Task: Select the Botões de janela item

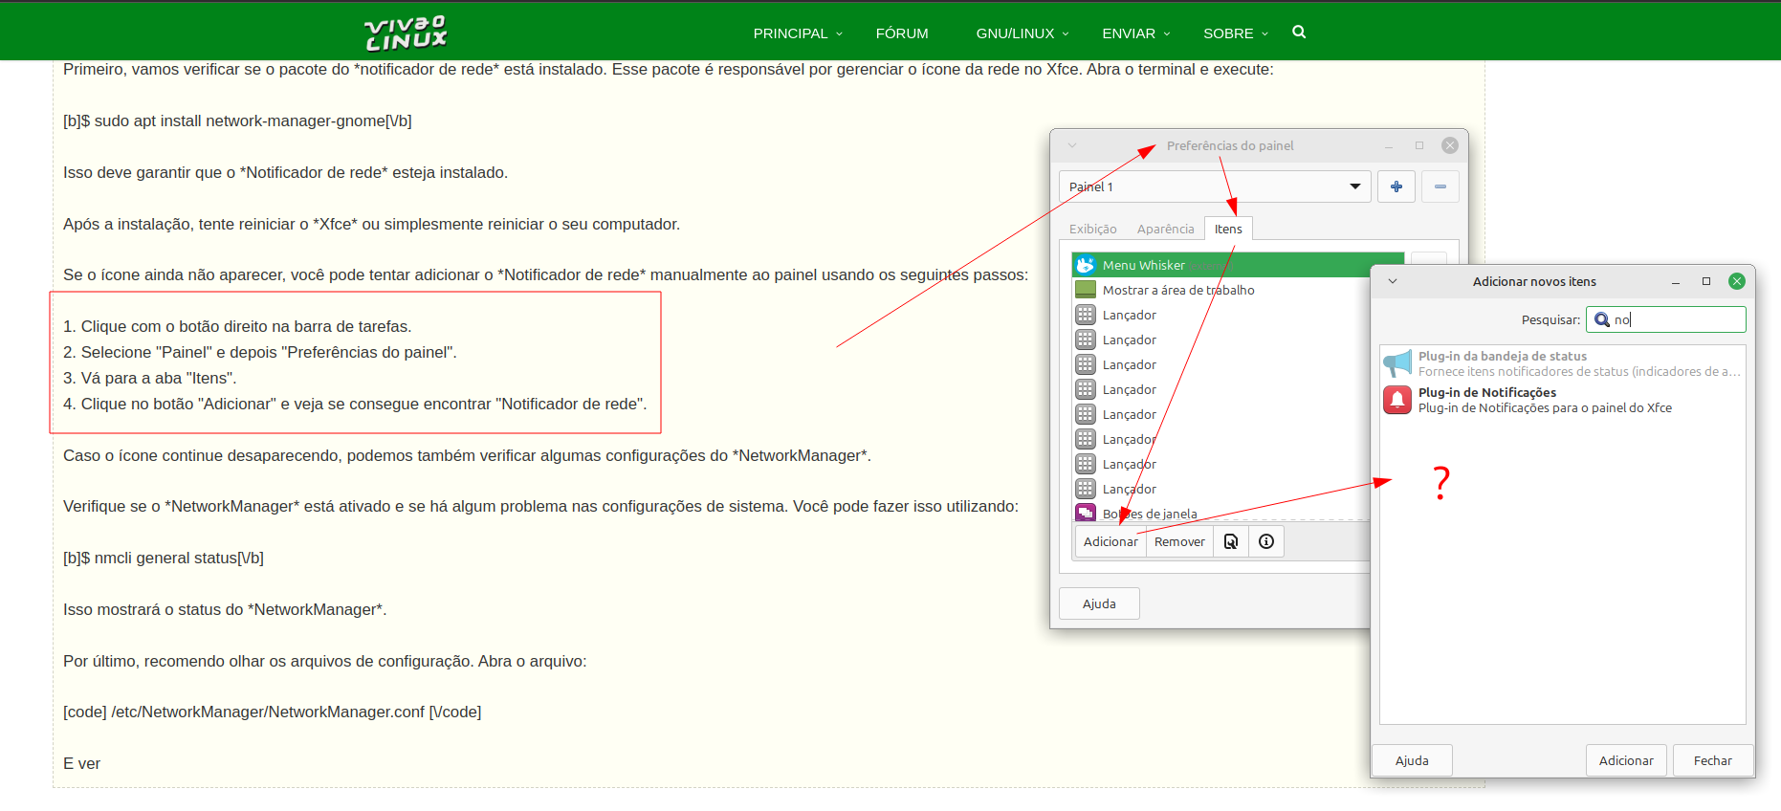Action: [x=1221, y=514]
